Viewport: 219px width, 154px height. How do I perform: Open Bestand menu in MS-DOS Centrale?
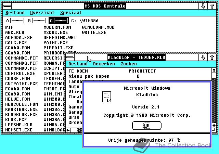[15, 13]
